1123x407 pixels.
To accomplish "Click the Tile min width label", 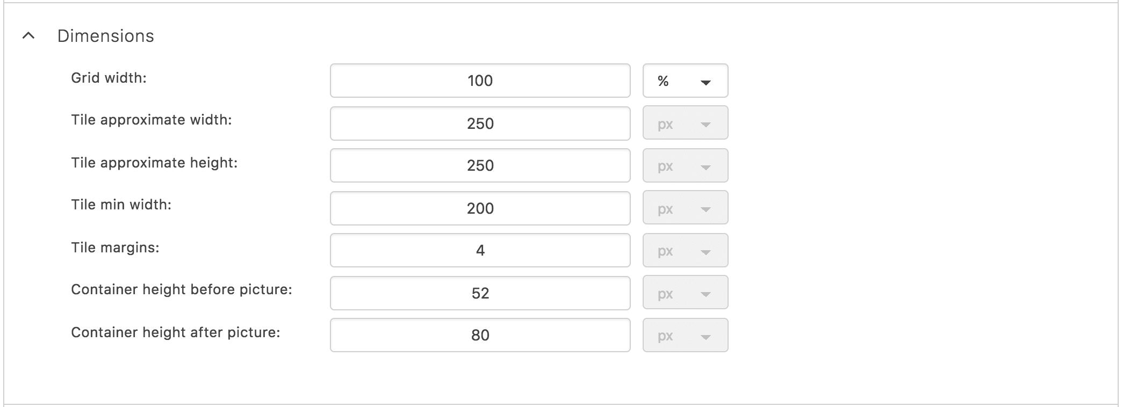I will tap(121, 205).
